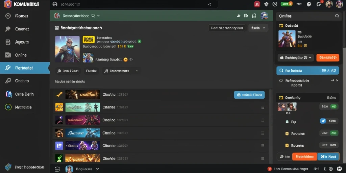Open the sidebar item with the pin icon
This screenshot has height=173, width=346.
[25, 29]
